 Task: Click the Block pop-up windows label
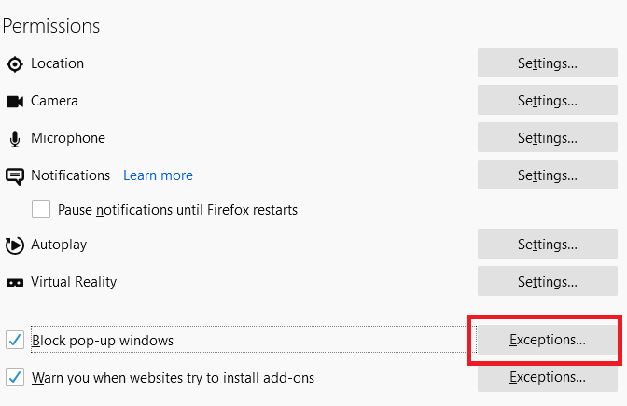point(103,341)
